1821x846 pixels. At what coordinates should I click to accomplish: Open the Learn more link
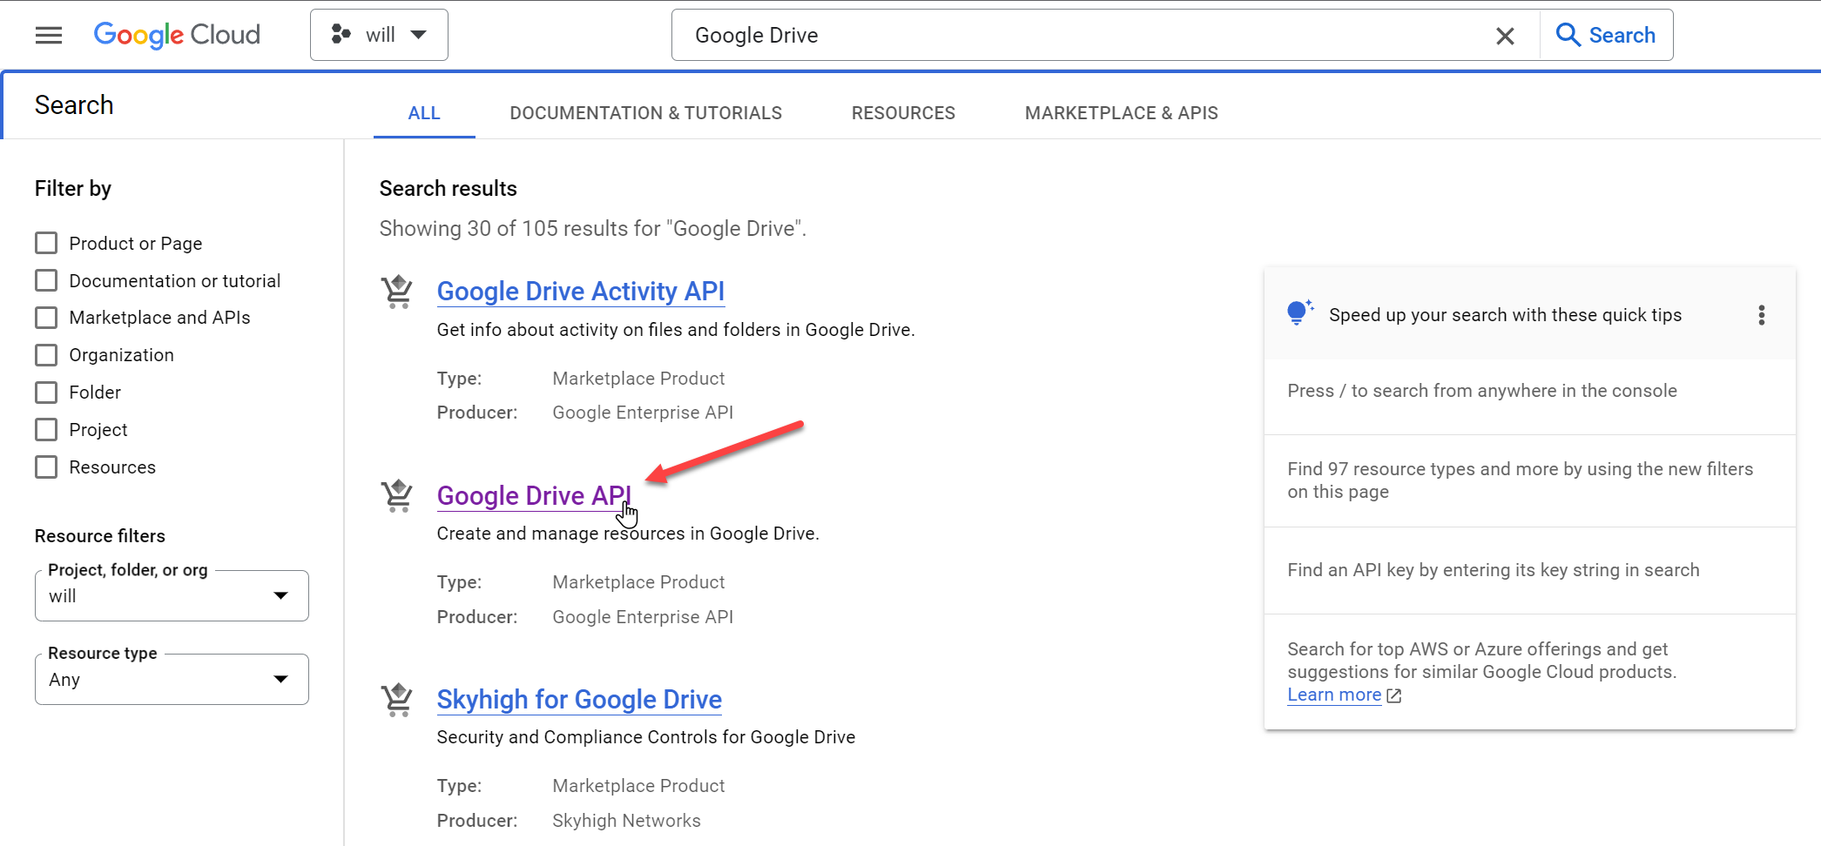pyautogui.click(x=1334, y=695)
